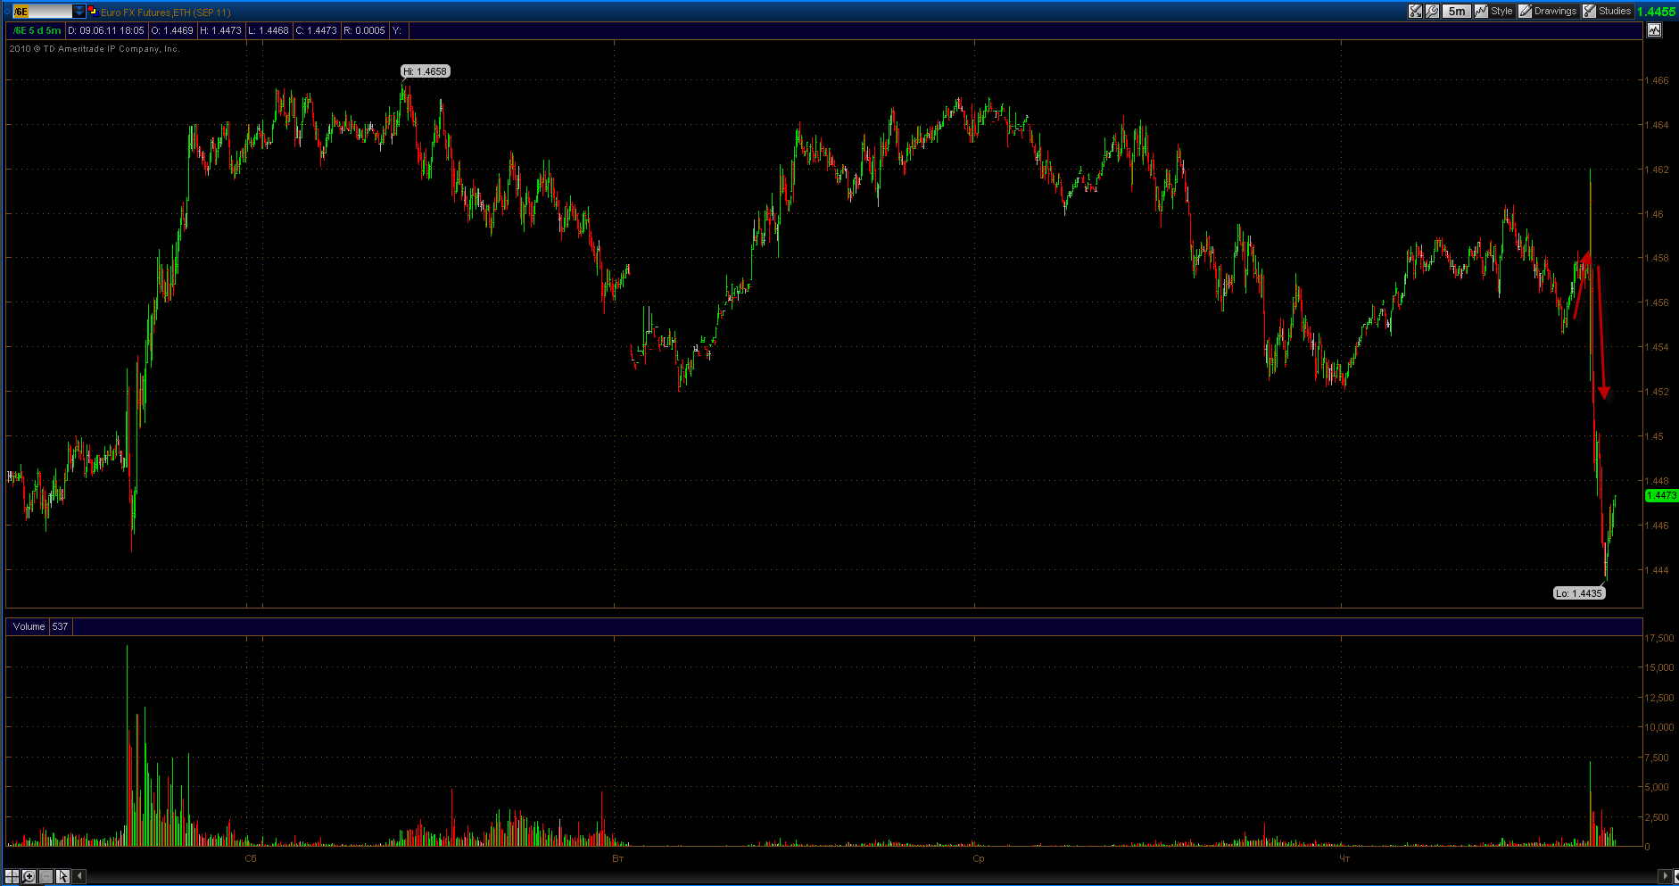Click the price-axis chart icon at top right
Screen dimensions: 1679x886
click(x=1655, y=29)
